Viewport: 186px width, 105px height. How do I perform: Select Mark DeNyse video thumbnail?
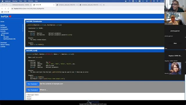pos(175,19)
